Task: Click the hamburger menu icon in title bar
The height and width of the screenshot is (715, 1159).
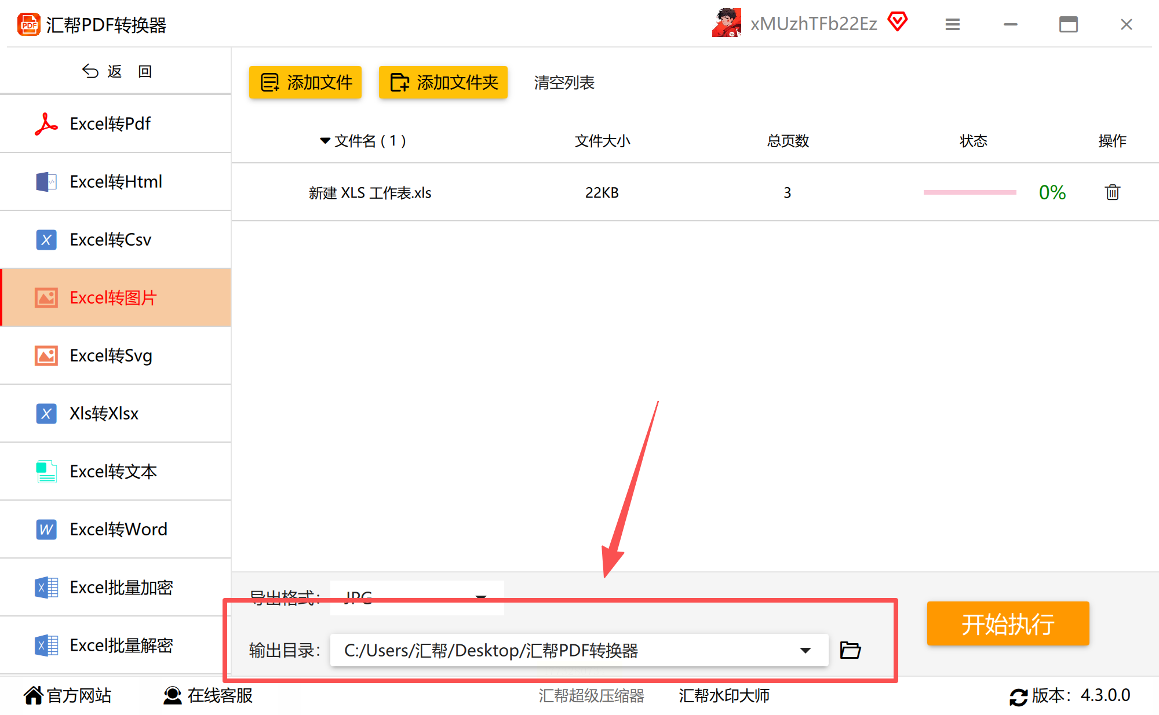Action: [x=953, y=24]
